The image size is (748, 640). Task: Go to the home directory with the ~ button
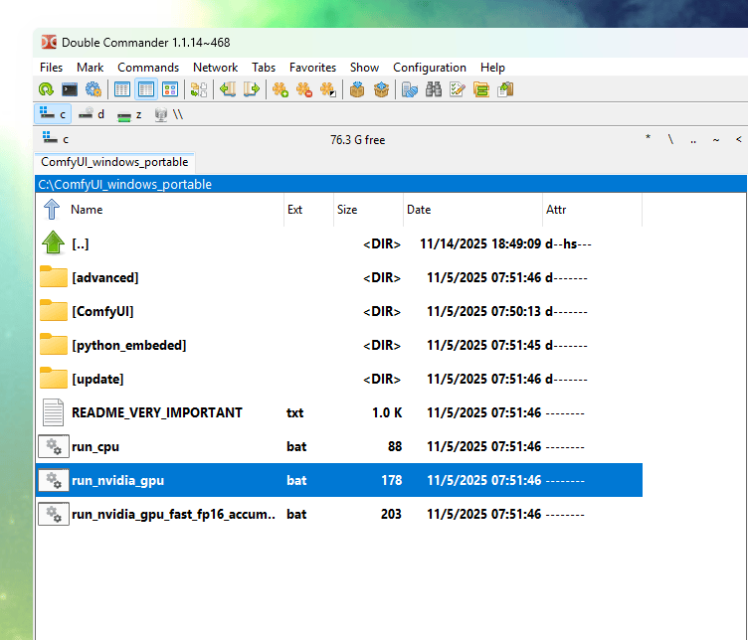716,139
